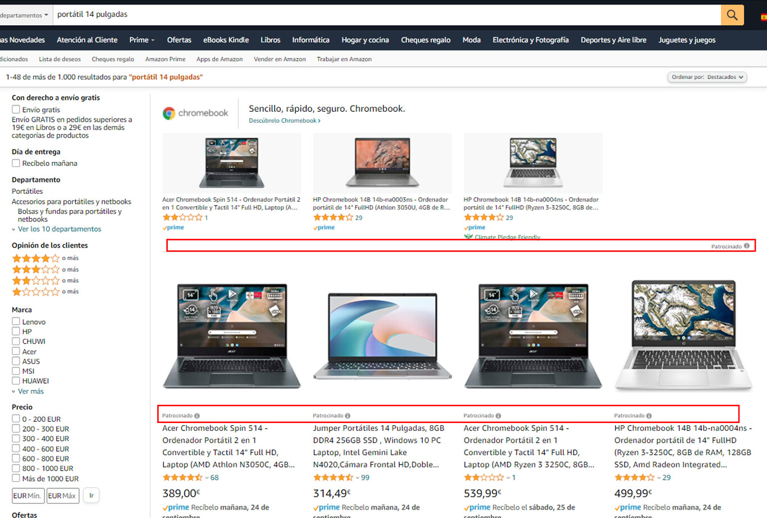Click star rating of banner HP Chromebook 14b-na0003ns

tap(333, 217)
